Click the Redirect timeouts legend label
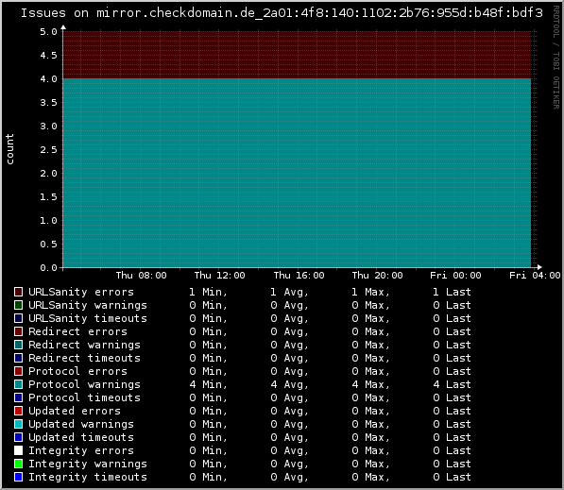The height and width of the screenshot is (490, 564). [84, 358]
